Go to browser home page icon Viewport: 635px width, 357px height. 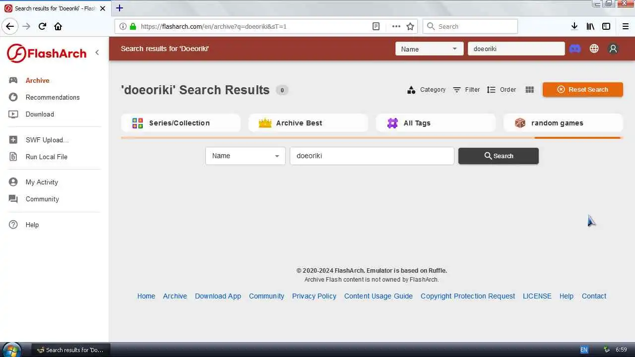coord(58,26)
